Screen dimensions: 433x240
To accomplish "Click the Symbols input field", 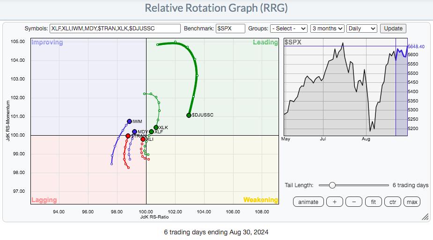I will click(x=115, y=29).
